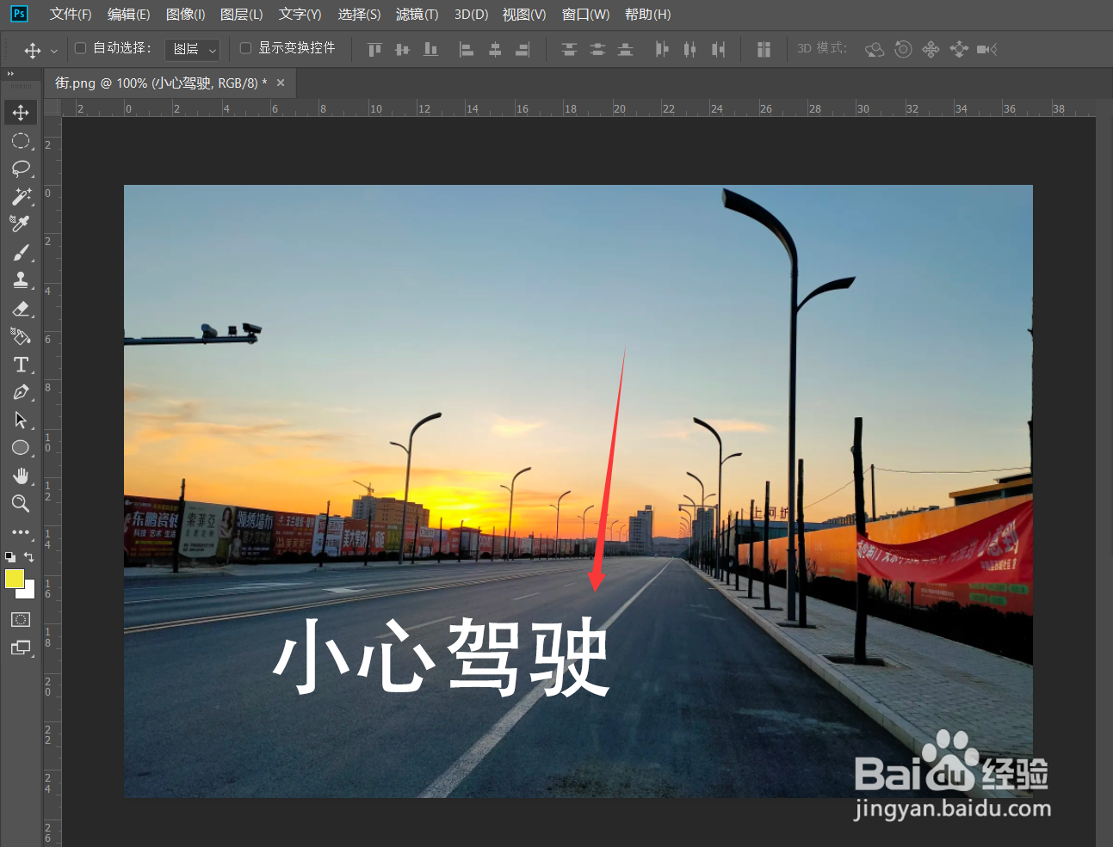Image resolution: width=1113 pixels, height=847 pixels.
Task: Click the 小心驾驶 text on canvas
Action: (x=441, y=656)
